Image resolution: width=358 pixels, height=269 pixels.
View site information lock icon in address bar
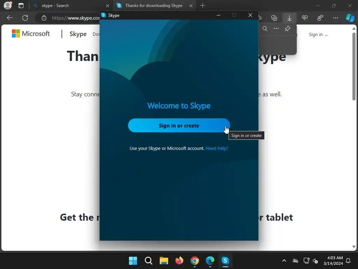click(x=44, y=18)
